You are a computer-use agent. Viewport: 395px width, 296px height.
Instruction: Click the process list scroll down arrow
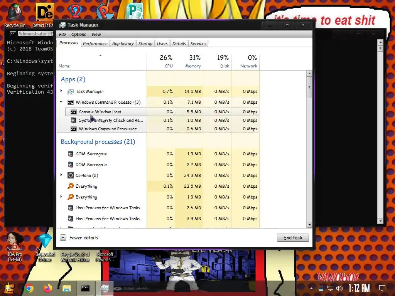click(309, 225)
